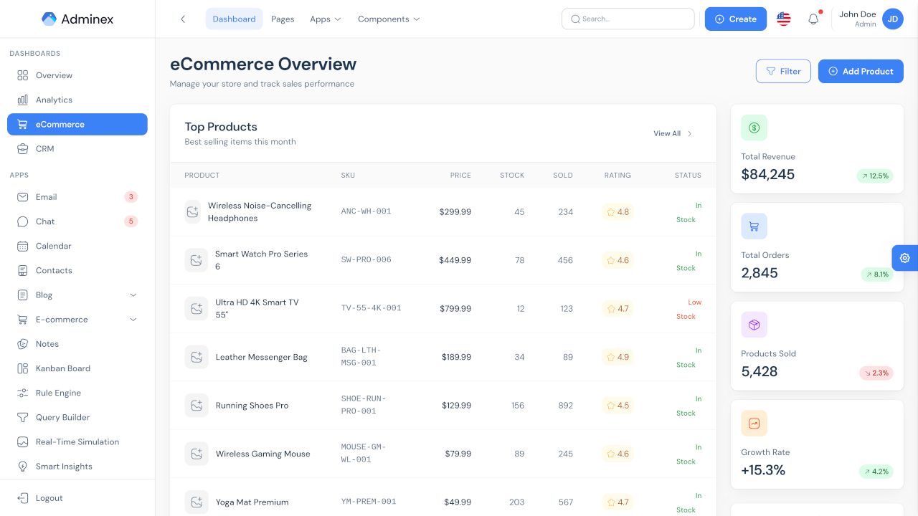Click the Create button

(x=736, y=19)
